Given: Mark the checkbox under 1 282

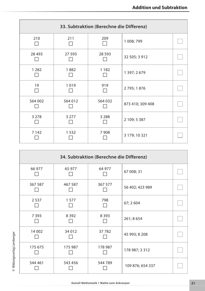Looking at the screenshot, I should pos(37,75).
